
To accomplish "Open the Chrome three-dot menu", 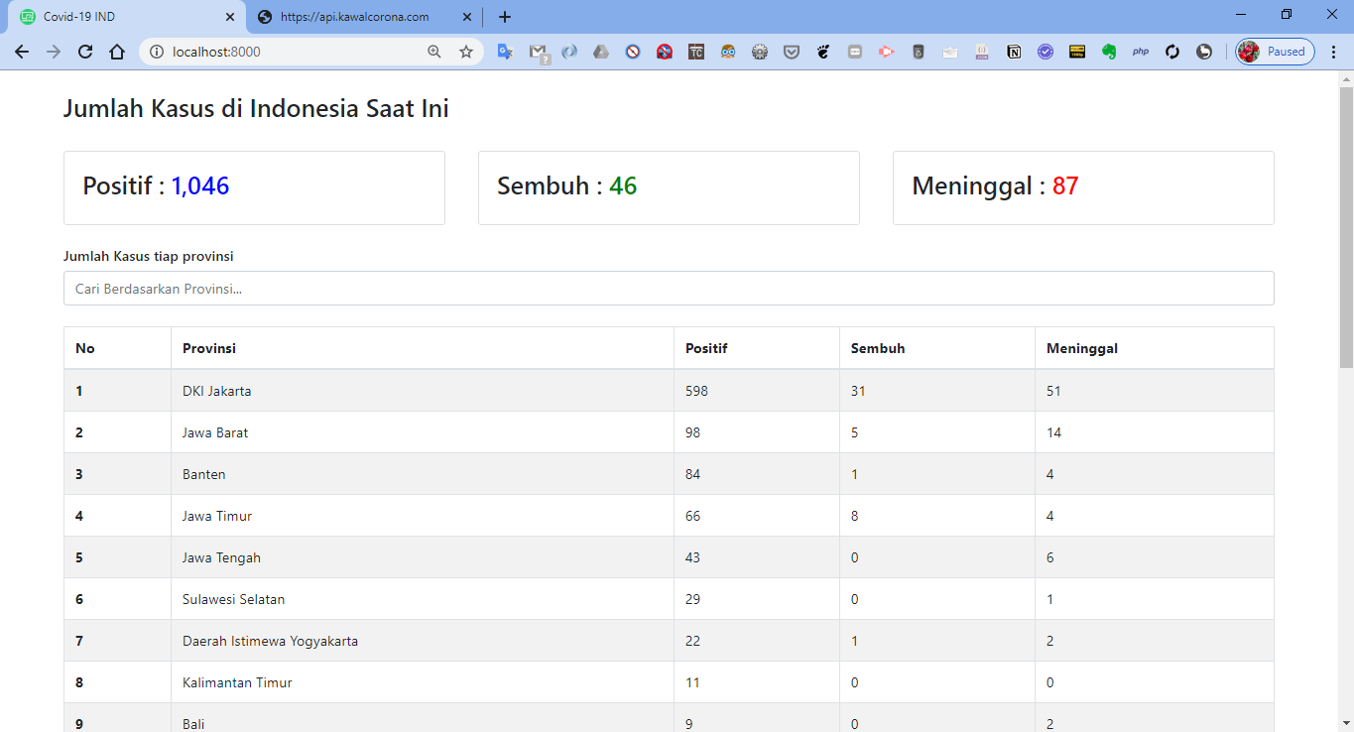I will coord(1333,52).
